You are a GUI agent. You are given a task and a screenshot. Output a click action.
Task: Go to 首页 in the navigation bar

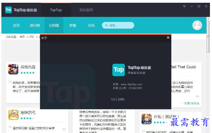point(16,25)
